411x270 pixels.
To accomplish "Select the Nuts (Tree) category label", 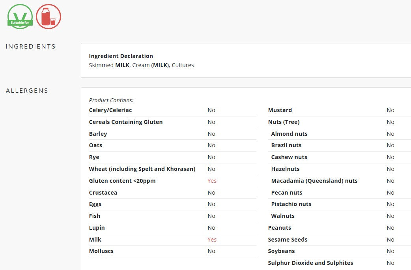I will click(284, 122).
